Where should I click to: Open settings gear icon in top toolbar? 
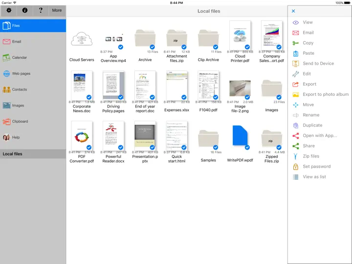(x=9, y=10)
